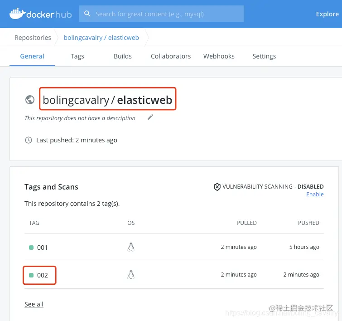Switch to the Tags tab
342x321 pixels.
click(x=77, y=56)
